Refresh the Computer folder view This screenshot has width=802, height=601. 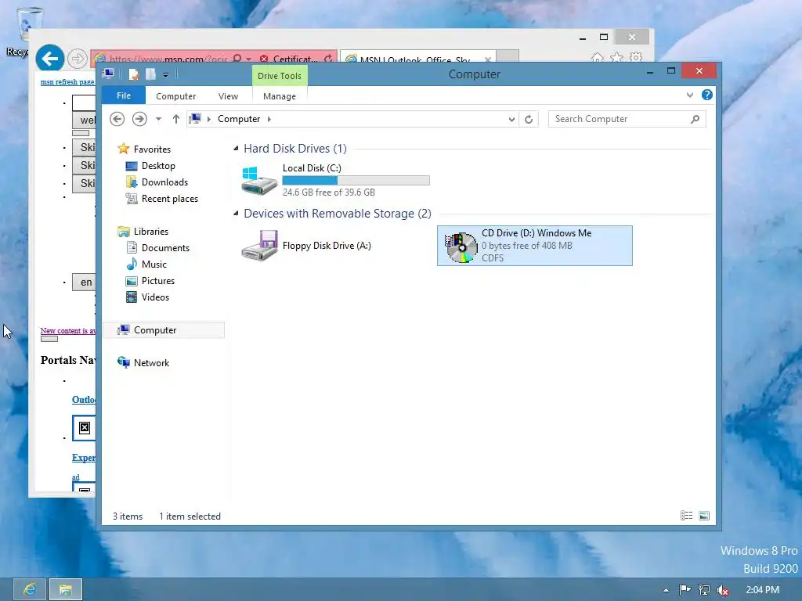coord(529,119)
